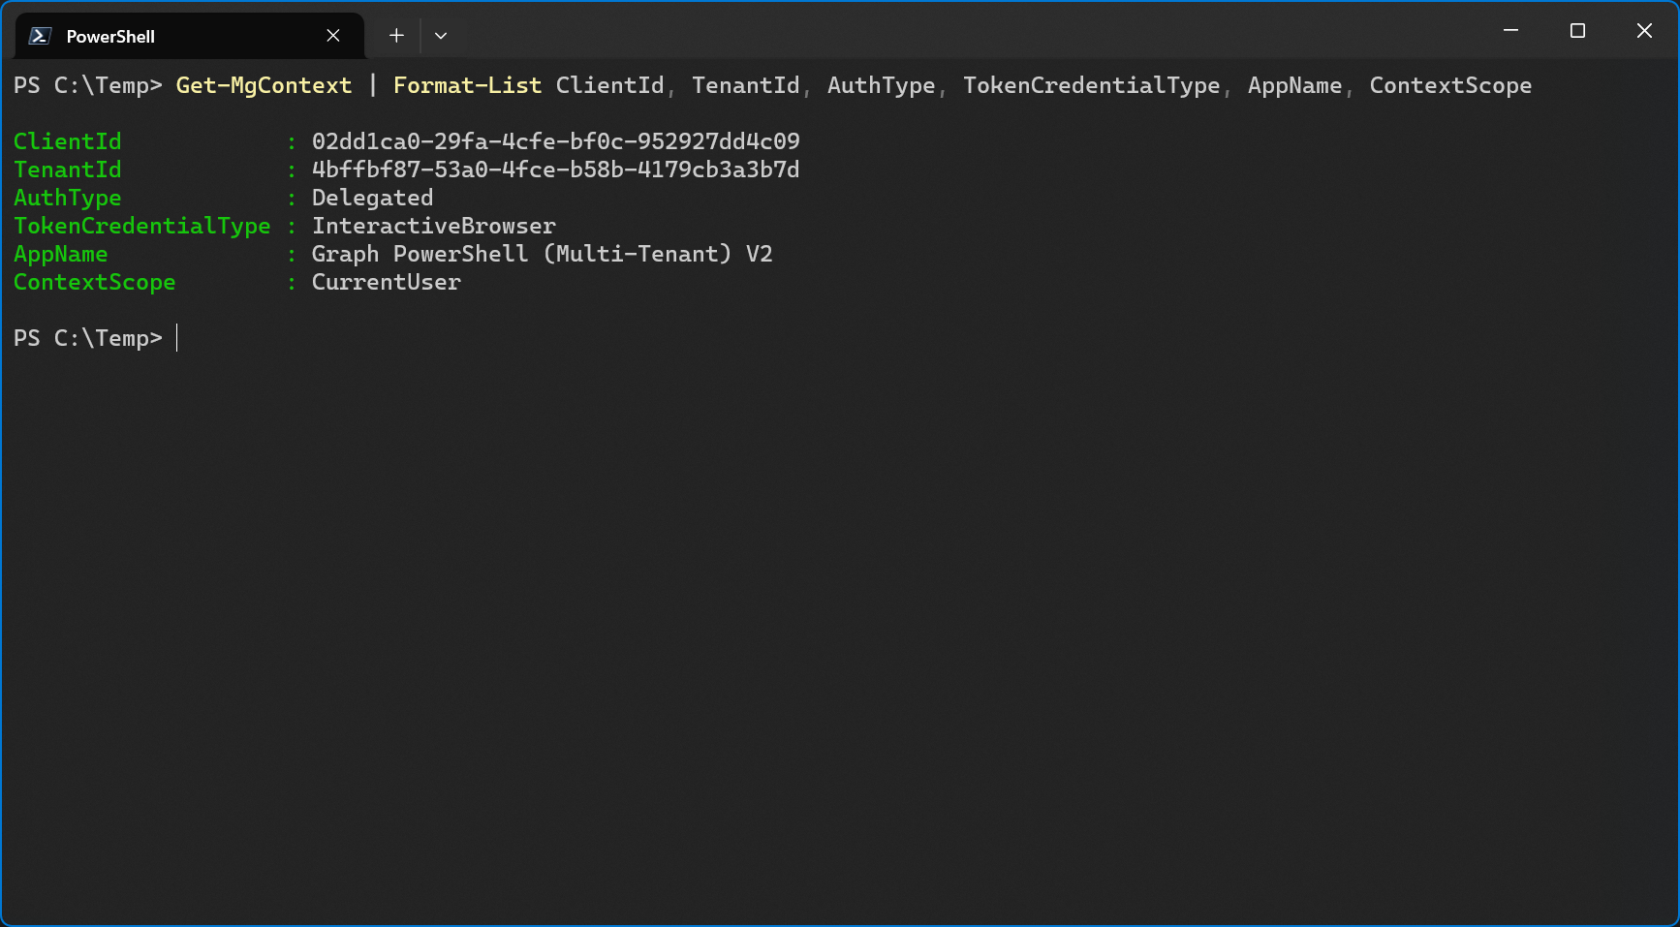Click the Graph PowerShell (Multi-Tenant) V2 value
This screenshot has width=1680, height=927.
pos(542,254)
